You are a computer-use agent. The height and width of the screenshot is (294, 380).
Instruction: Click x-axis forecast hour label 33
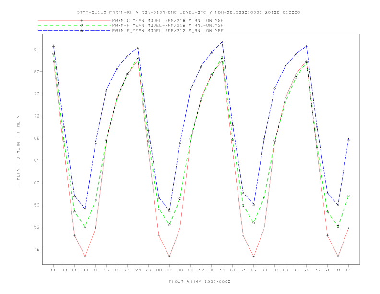(169, 270)
